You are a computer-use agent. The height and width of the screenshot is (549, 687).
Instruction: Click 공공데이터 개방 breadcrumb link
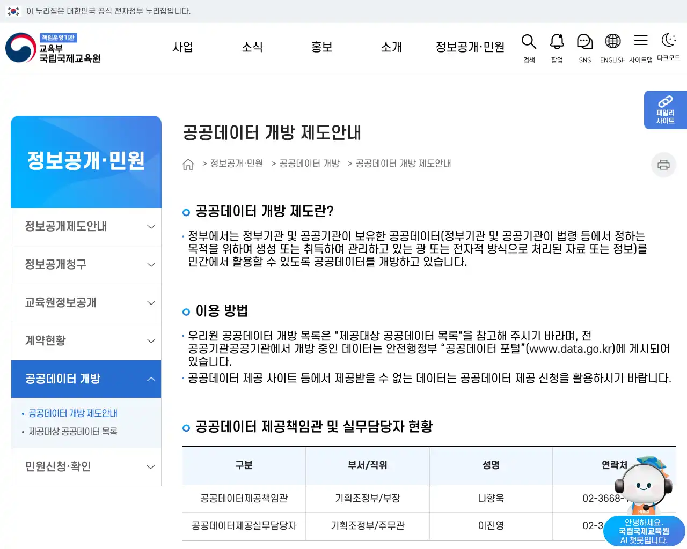point(310,164)
